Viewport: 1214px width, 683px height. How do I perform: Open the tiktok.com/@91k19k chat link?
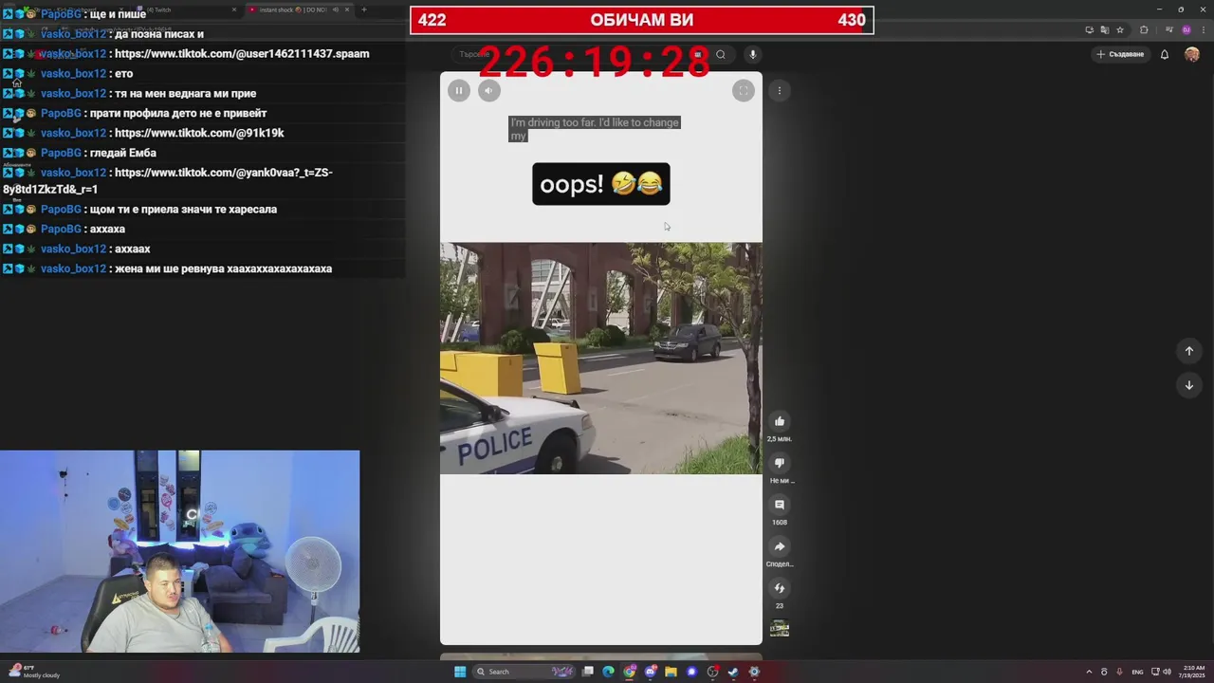click(x=198, y=134)
